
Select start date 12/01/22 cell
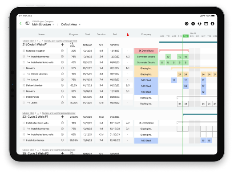click(x=88, y=140)
